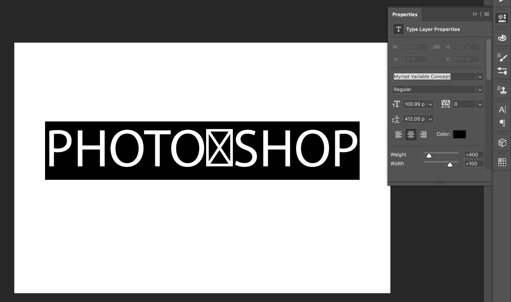This screenshot has height=302, width=511.
Task: Expand the font style Regular dropdown
Action: pos(480,89)
